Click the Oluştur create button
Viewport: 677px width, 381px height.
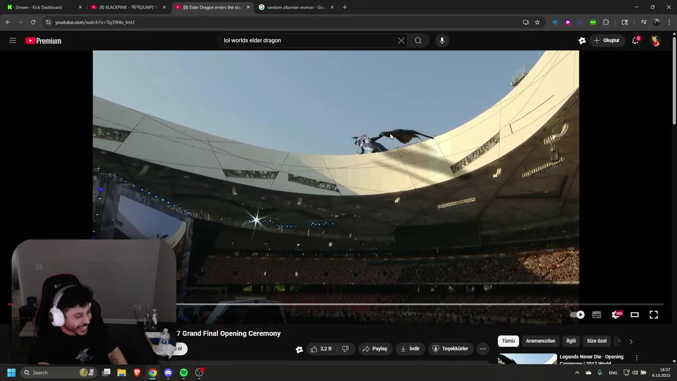[606, 41]
